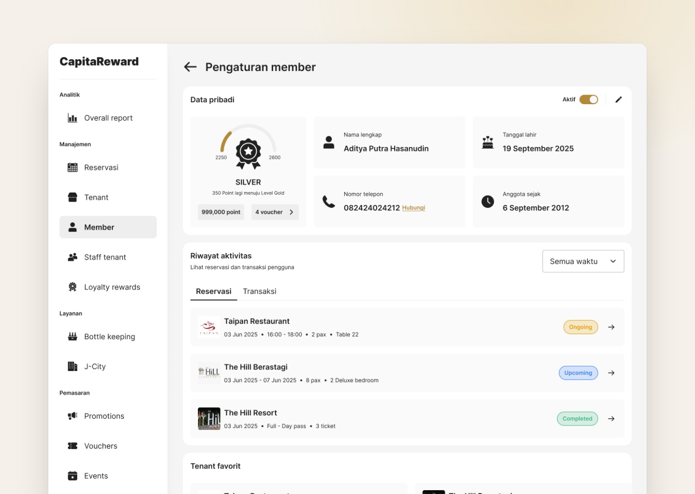Click the Completed status badge

(x=577, y=419)
